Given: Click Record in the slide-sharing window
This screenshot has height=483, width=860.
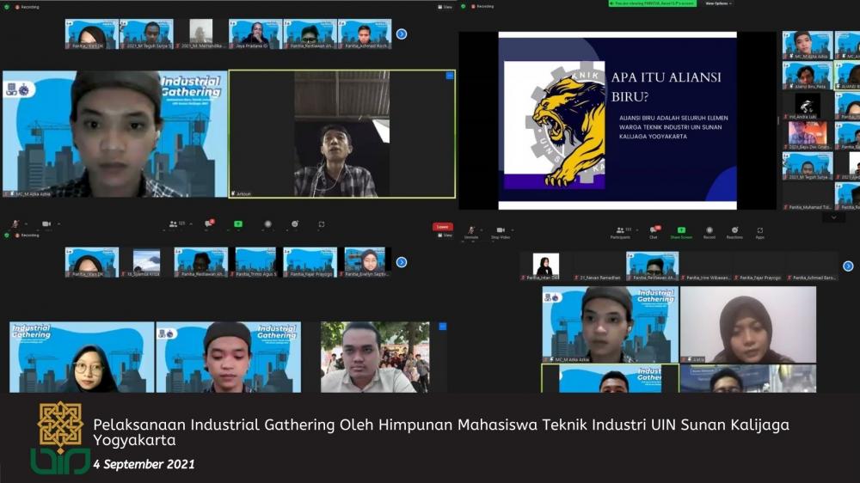Looking at the screenshot, I should coord(709,233).
